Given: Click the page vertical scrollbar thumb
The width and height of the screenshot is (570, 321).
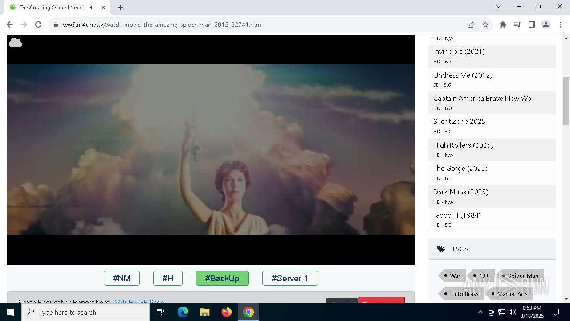Looking at the screenshot, I should point(566,101).
